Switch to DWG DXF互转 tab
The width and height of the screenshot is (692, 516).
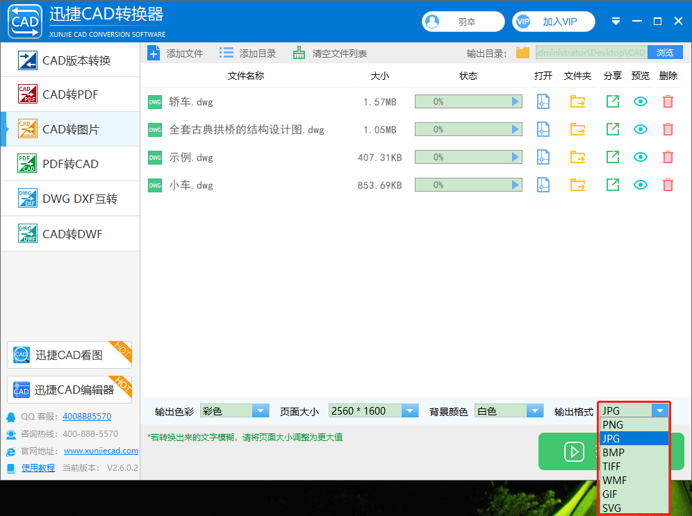(71, 199)
